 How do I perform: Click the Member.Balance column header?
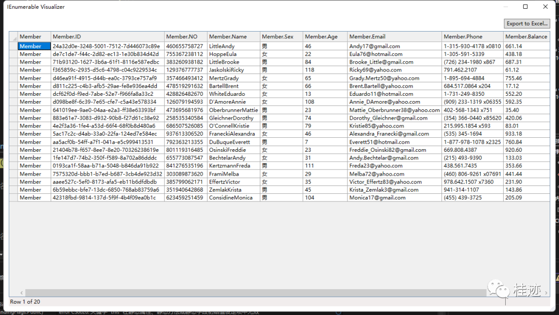coord(526,36)
